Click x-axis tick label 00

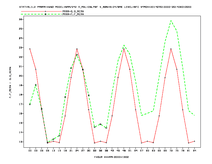tap(30, 151)
